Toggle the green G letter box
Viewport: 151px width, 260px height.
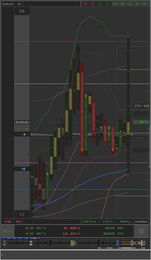(115, 4)
